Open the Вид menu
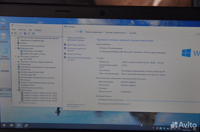The image size is (200, 132). (x=30, y=30)
